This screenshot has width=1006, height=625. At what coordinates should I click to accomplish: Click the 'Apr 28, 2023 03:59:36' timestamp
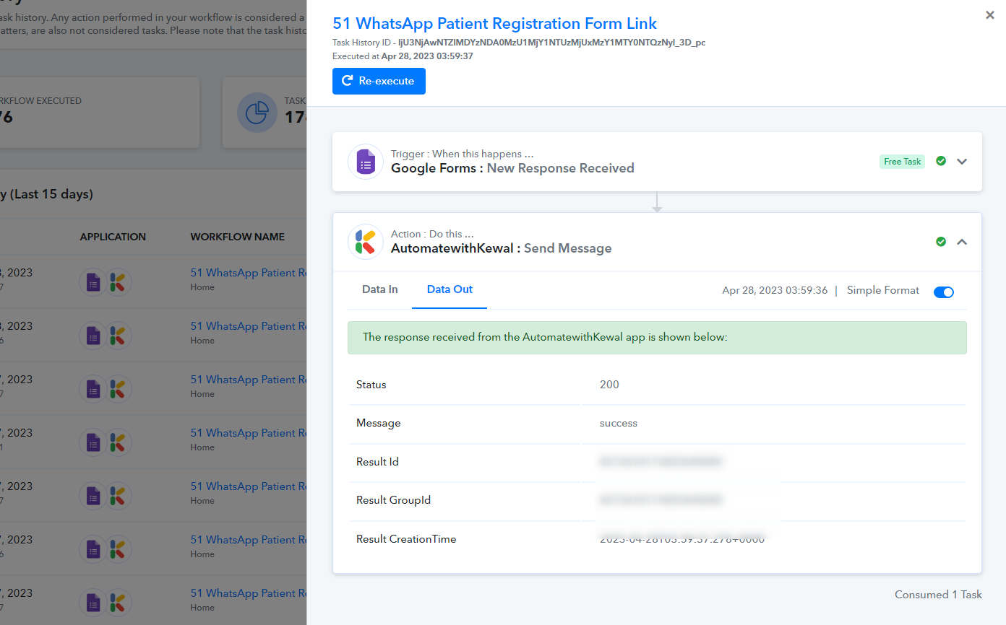click(x=775, y=290)
